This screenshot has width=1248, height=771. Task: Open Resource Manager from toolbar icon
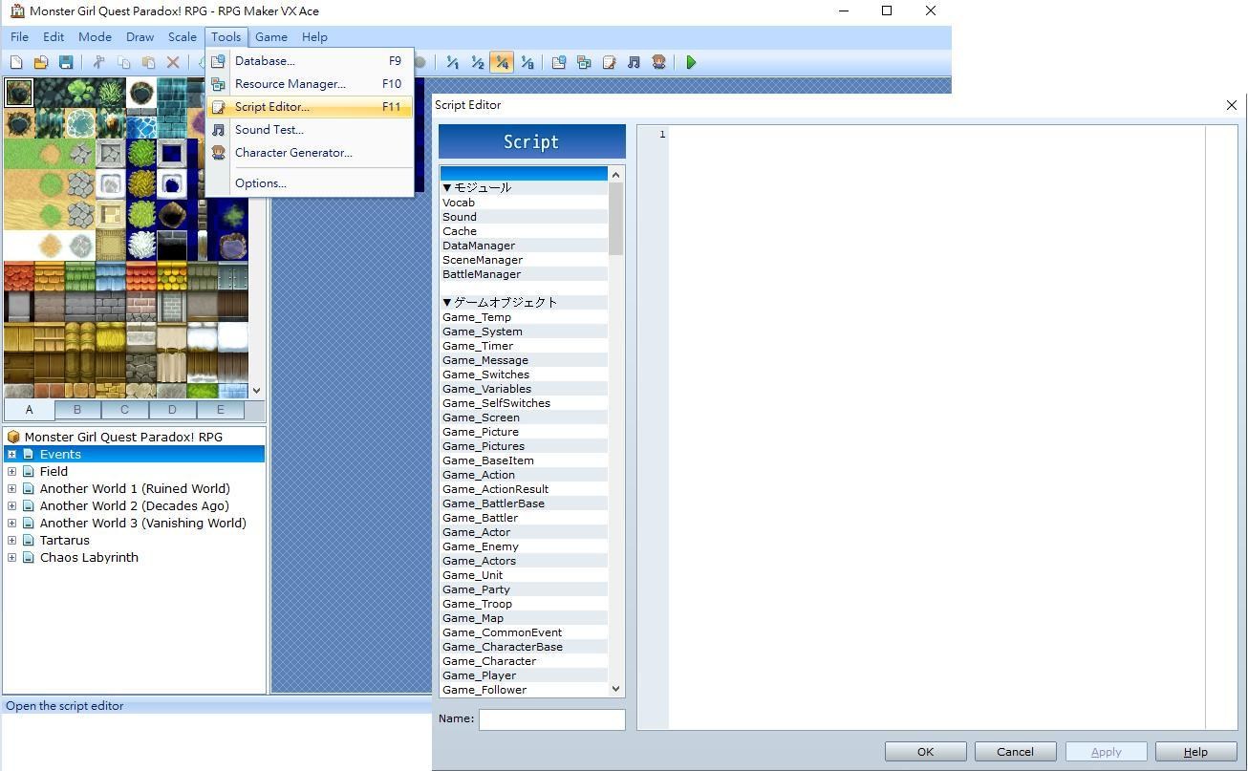584,62
